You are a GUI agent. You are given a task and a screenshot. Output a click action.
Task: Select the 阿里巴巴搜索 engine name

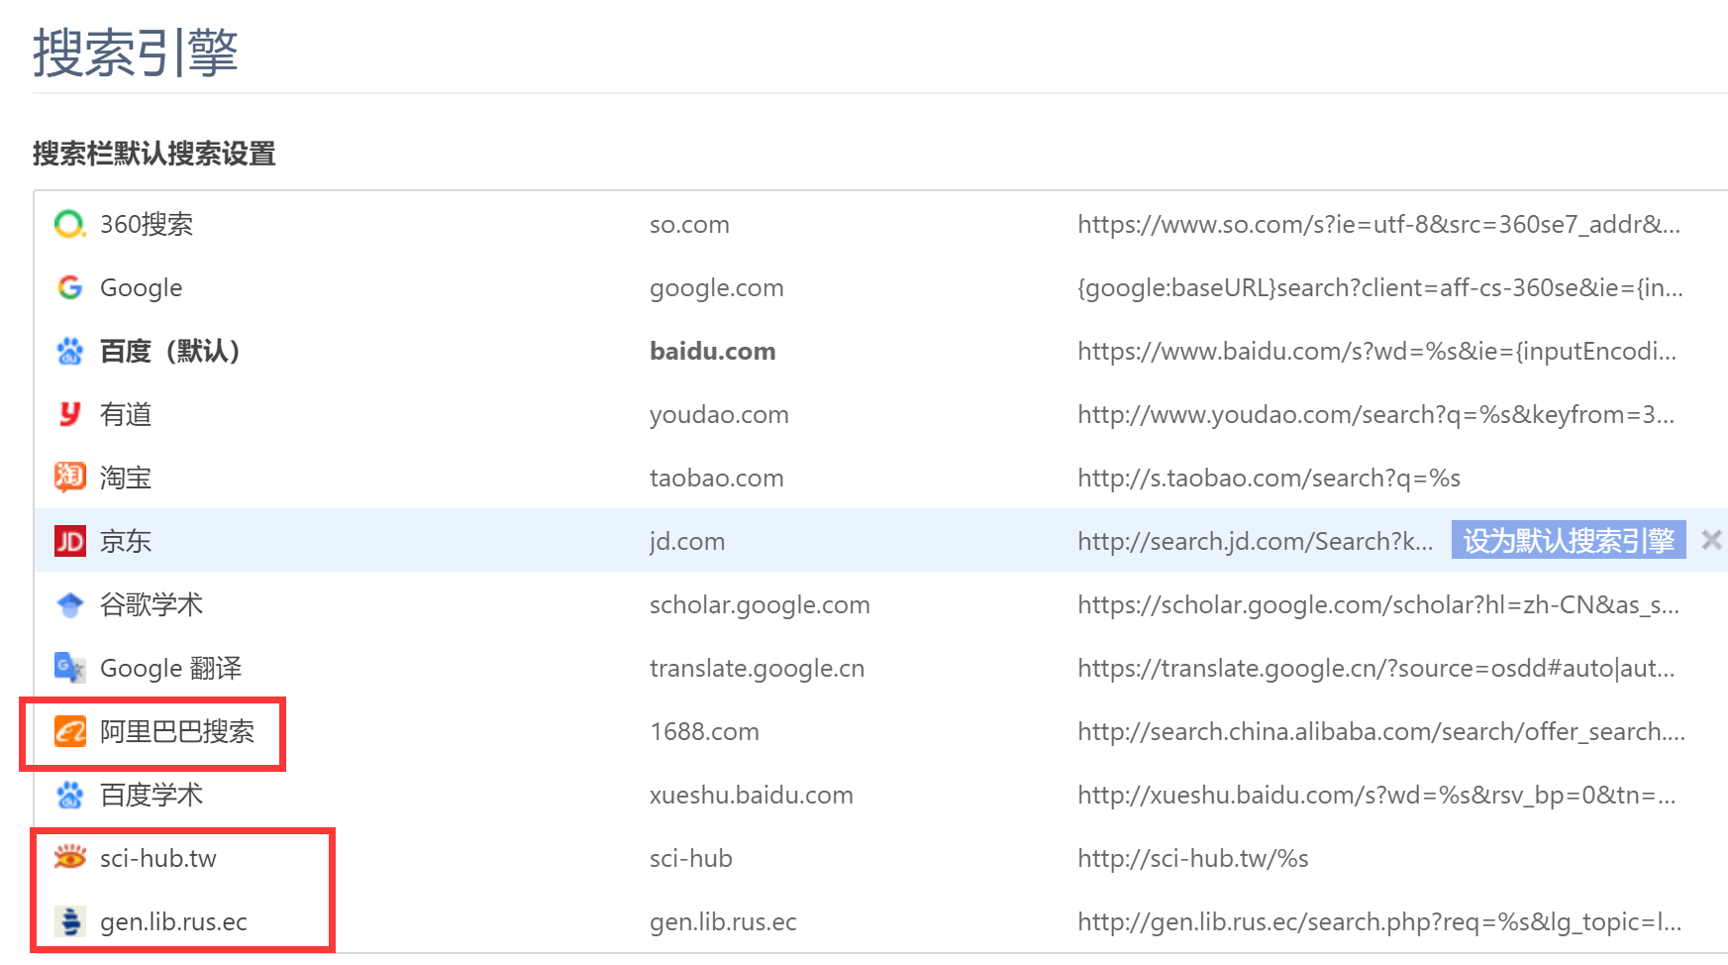(x=177, y=731)
